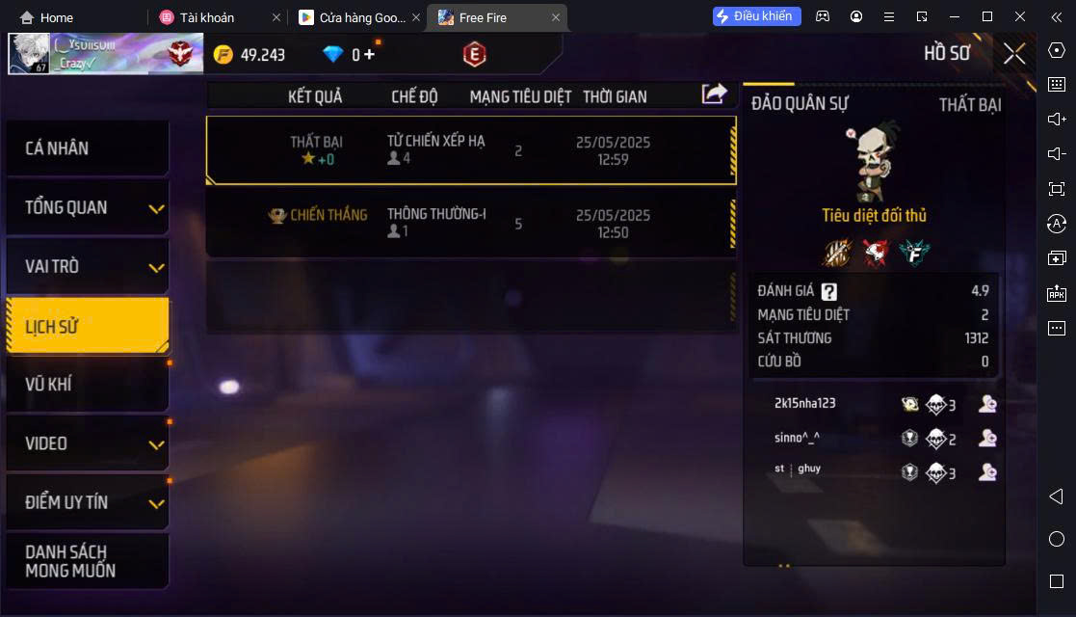Open the Vũ Khí section
1076x617 pixels.
click(88, 384)
